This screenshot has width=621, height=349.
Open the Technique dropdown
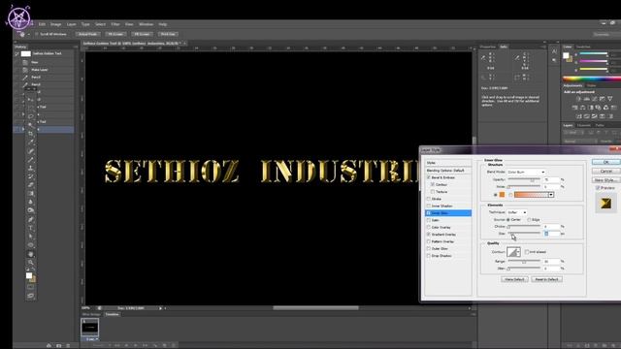[x=517, y=212]
